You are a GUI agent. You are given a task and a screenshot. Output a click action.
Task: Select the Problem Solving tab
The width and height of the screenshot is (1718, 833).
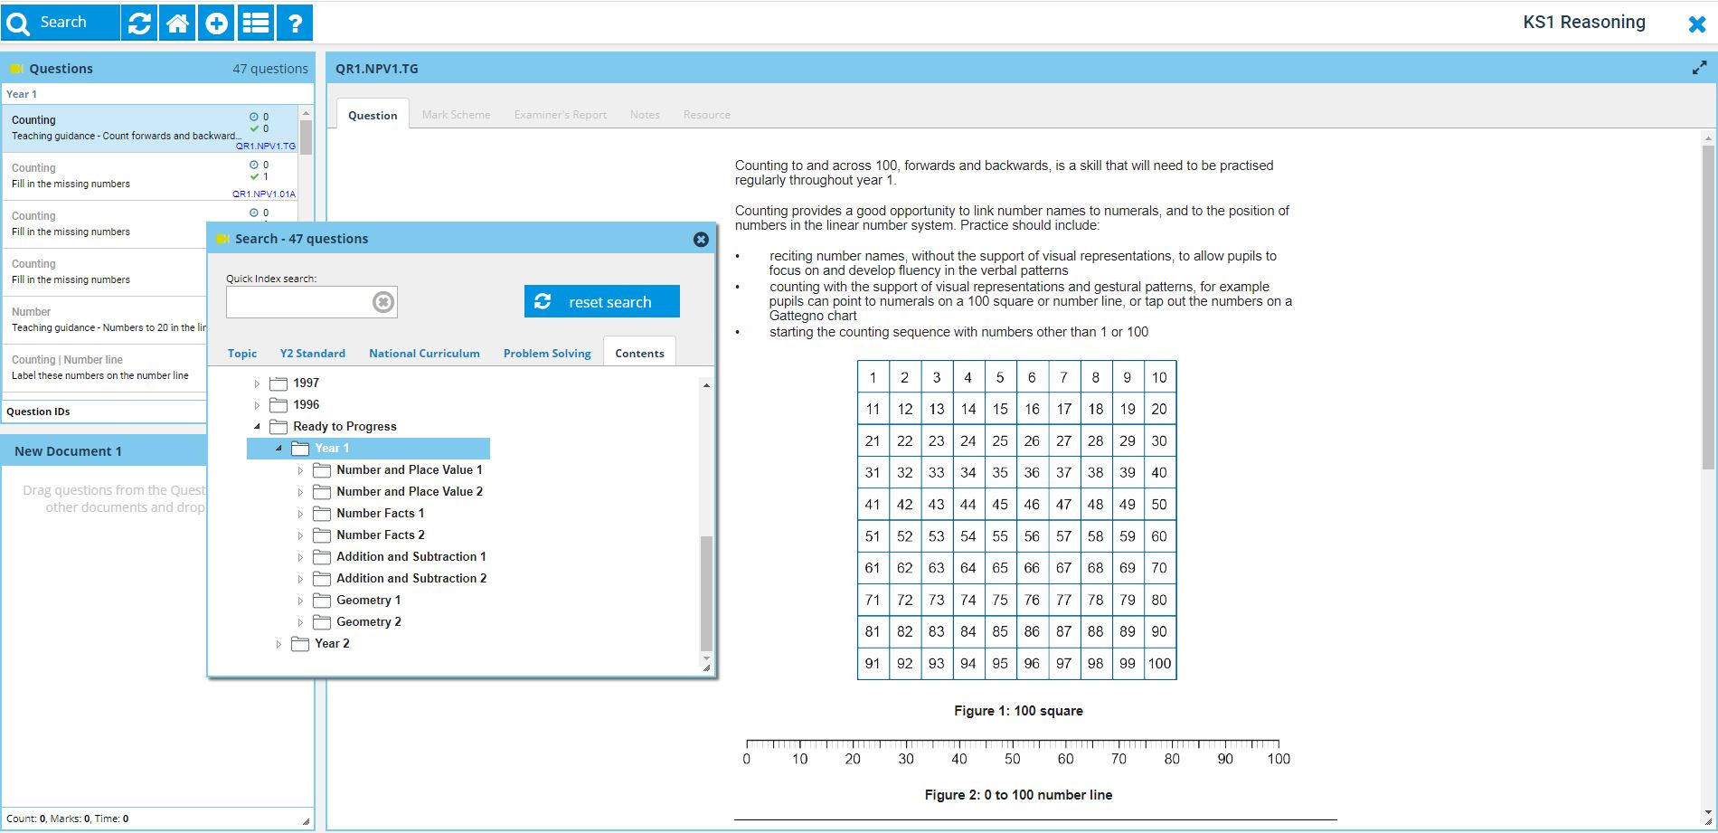(x=547, y=354)
